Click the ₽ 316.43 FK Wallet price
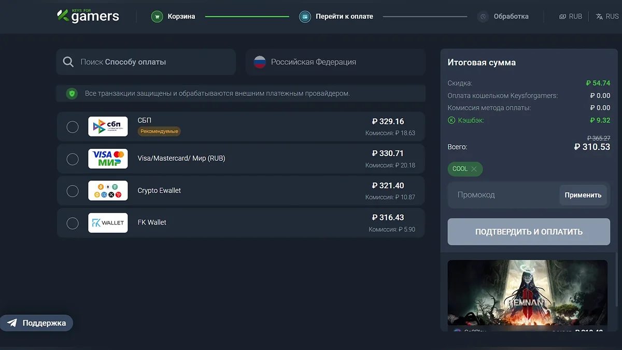 (388, 218)
